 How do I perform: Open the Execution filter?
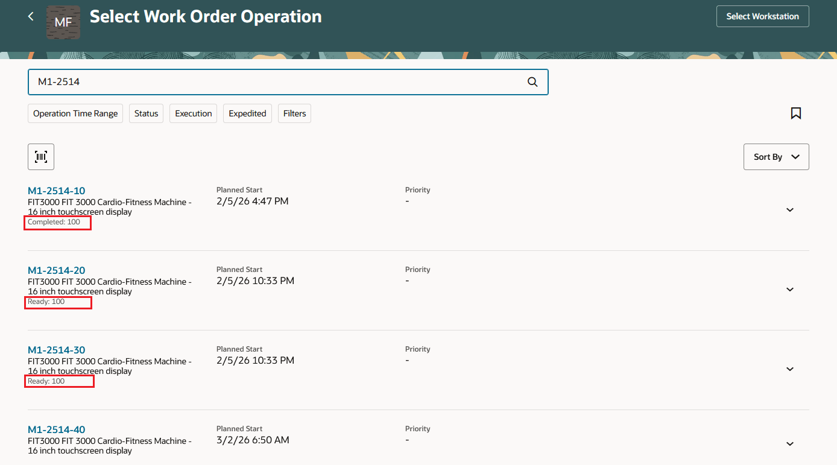[193, 113]
